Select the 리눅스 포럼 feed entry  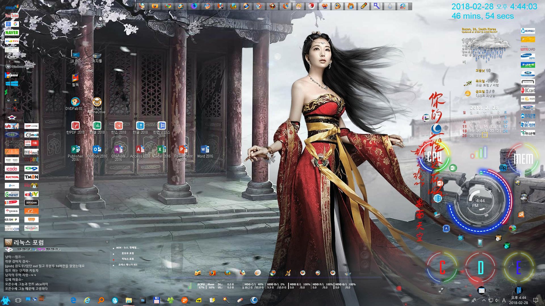click(x=128, y=259)
